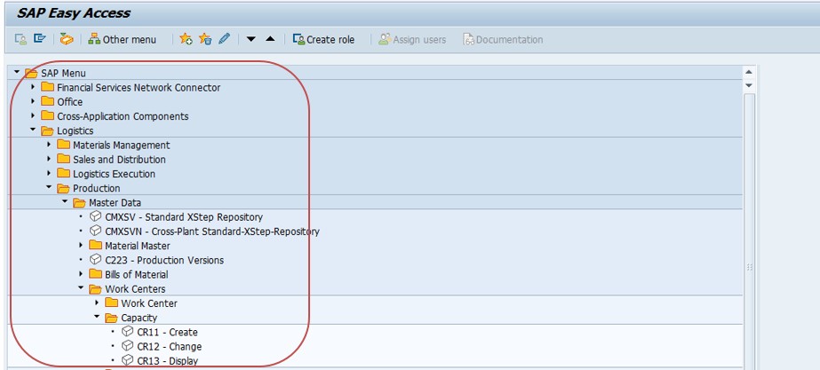Click the SAP Menu root folder icon
This screenshot has height=370, width=820.
click(31, 73)
